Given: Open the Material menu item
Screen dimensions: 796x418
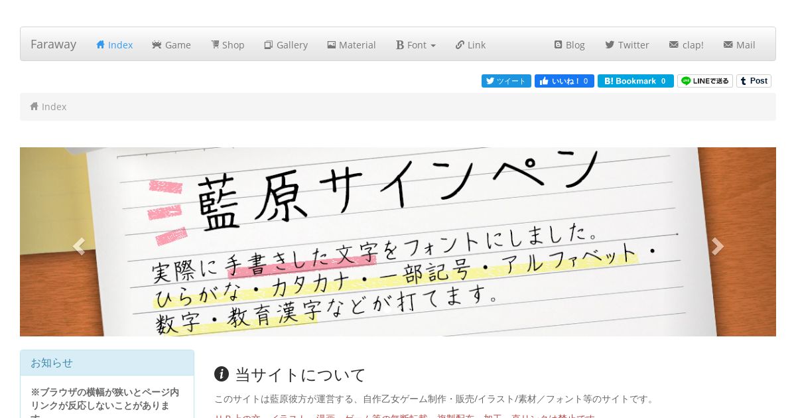Looking at the screenshot, I should pos(352,44).
